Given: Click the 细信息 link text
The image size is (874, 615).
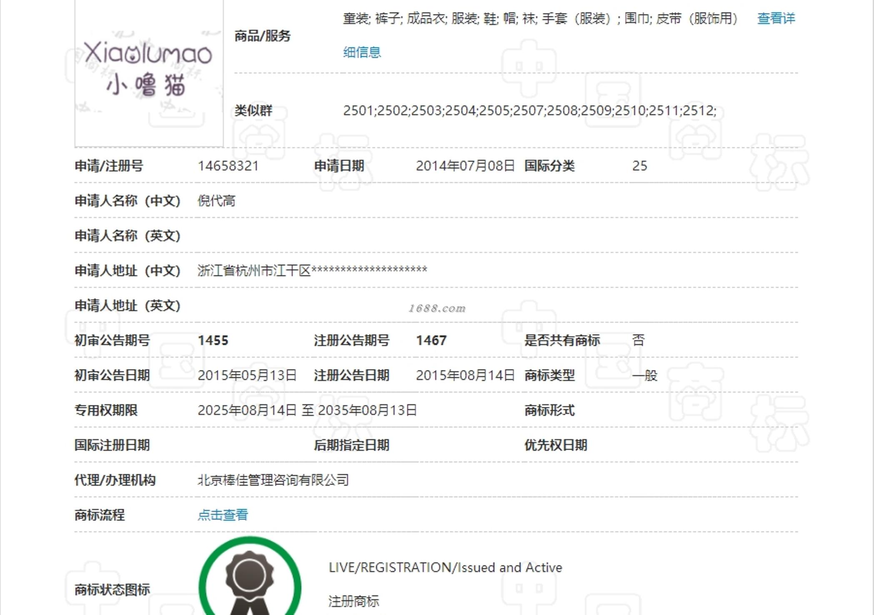Looking at the screenshot, I should click(362, 52).
